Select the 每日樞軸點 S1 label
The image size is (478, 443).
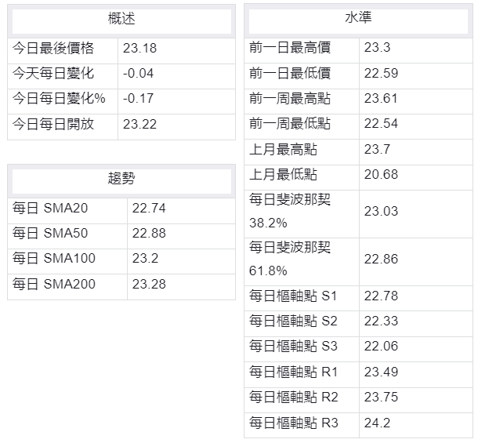tap(294, 296)
